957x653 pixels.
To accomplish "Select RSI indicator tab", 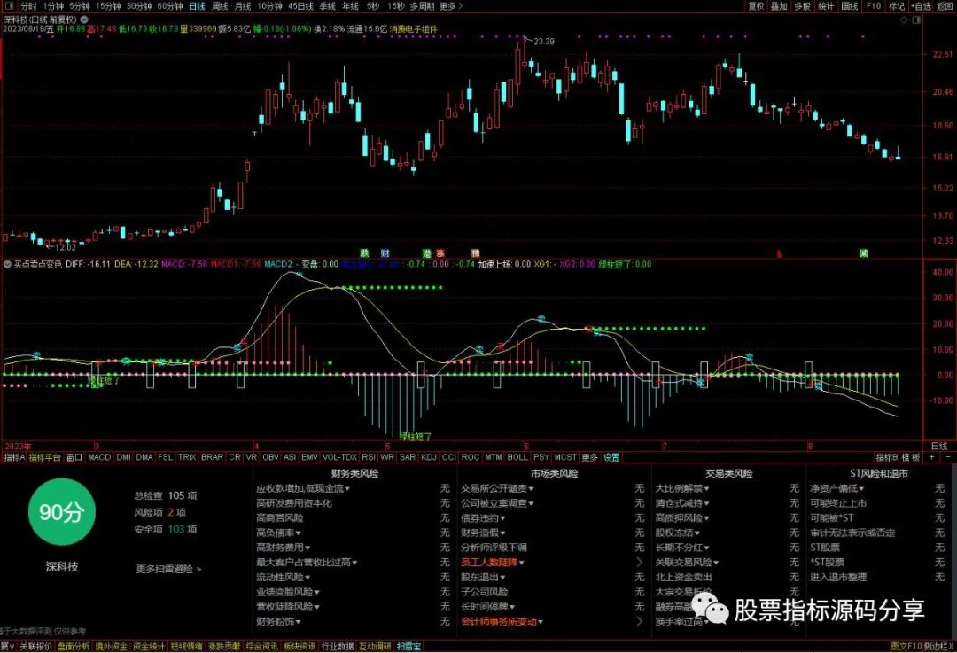I will coord(369,456).
